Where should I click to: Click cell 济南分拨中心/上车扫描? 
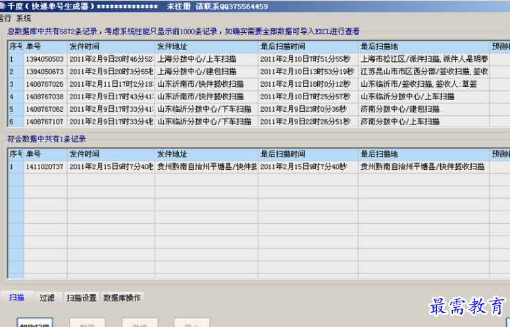(424, 122)
